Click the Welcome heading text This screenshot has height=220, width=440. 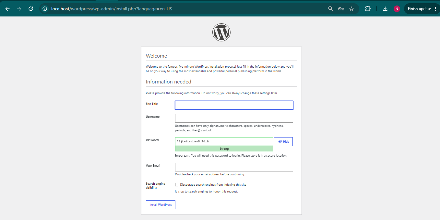157,56
